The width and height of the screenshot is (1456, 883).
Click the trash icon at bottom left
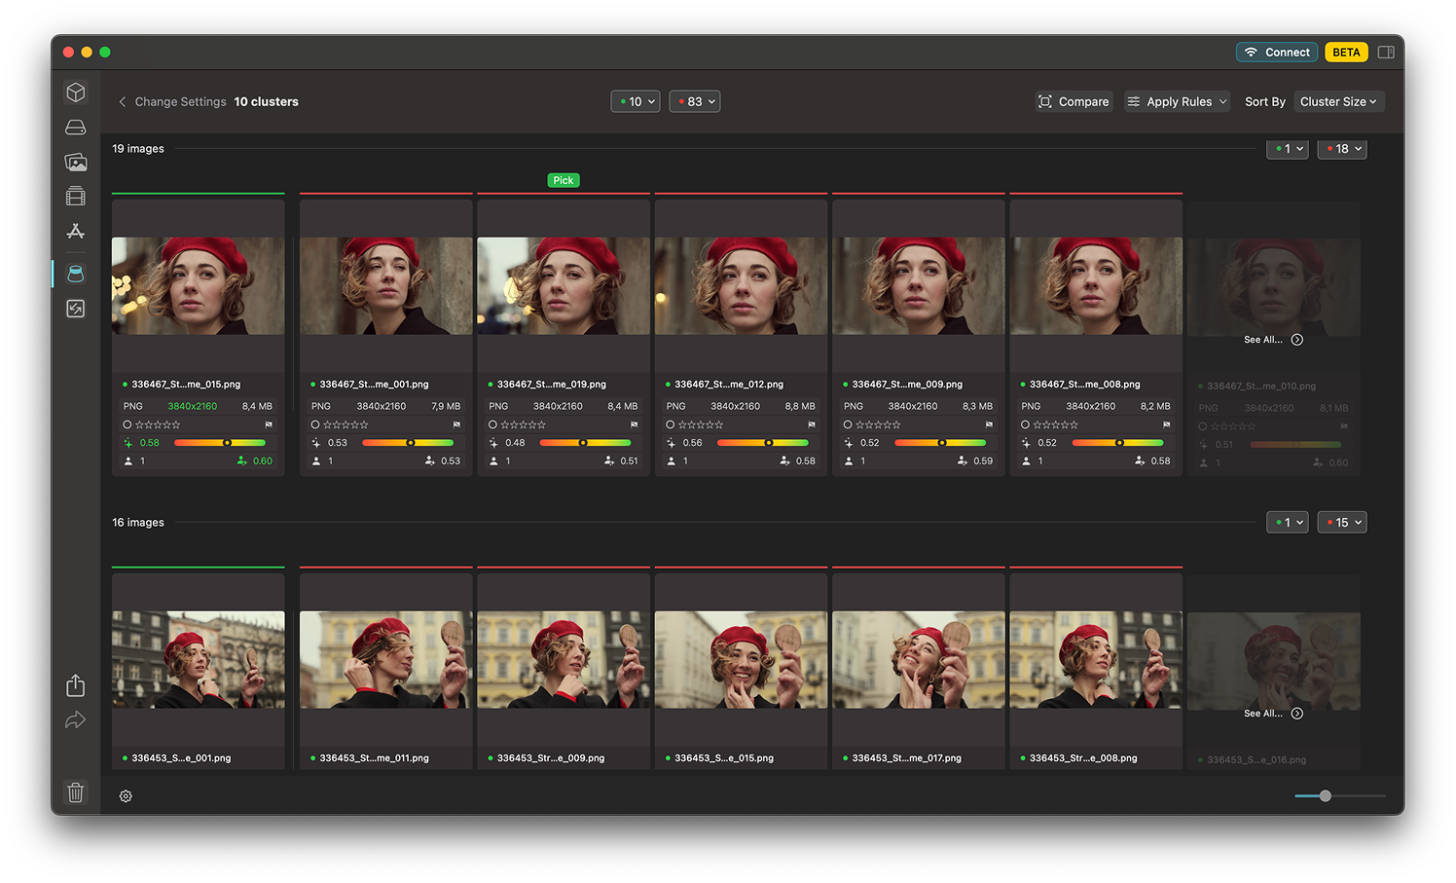(x=76, y=792)
